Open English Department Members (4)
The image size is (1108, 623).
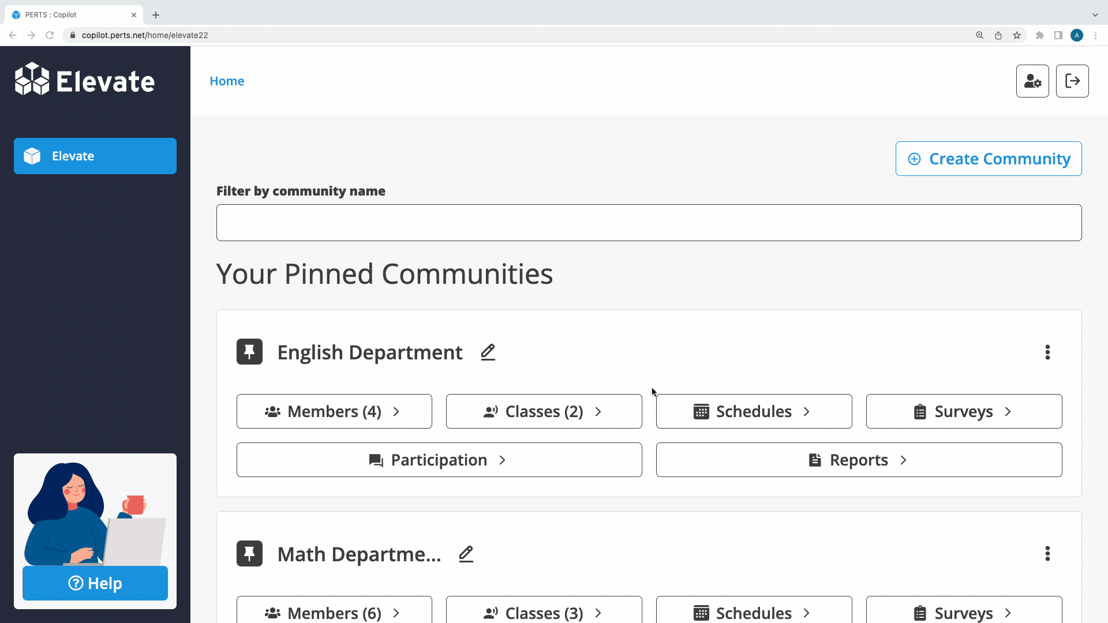point(334,411)
